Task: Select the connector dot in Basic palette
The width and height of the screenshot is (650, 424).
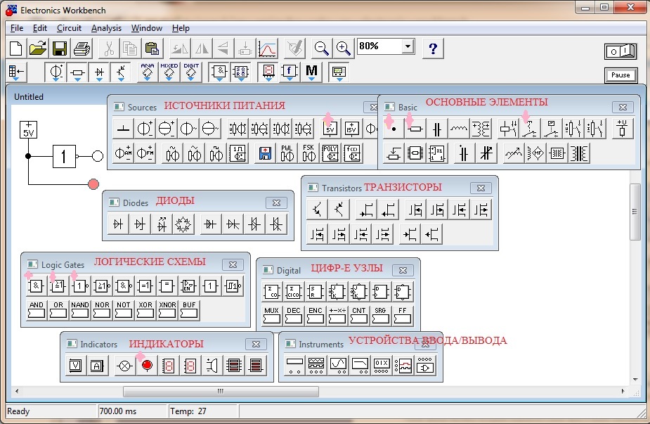Action: click(x=394, y=129)
